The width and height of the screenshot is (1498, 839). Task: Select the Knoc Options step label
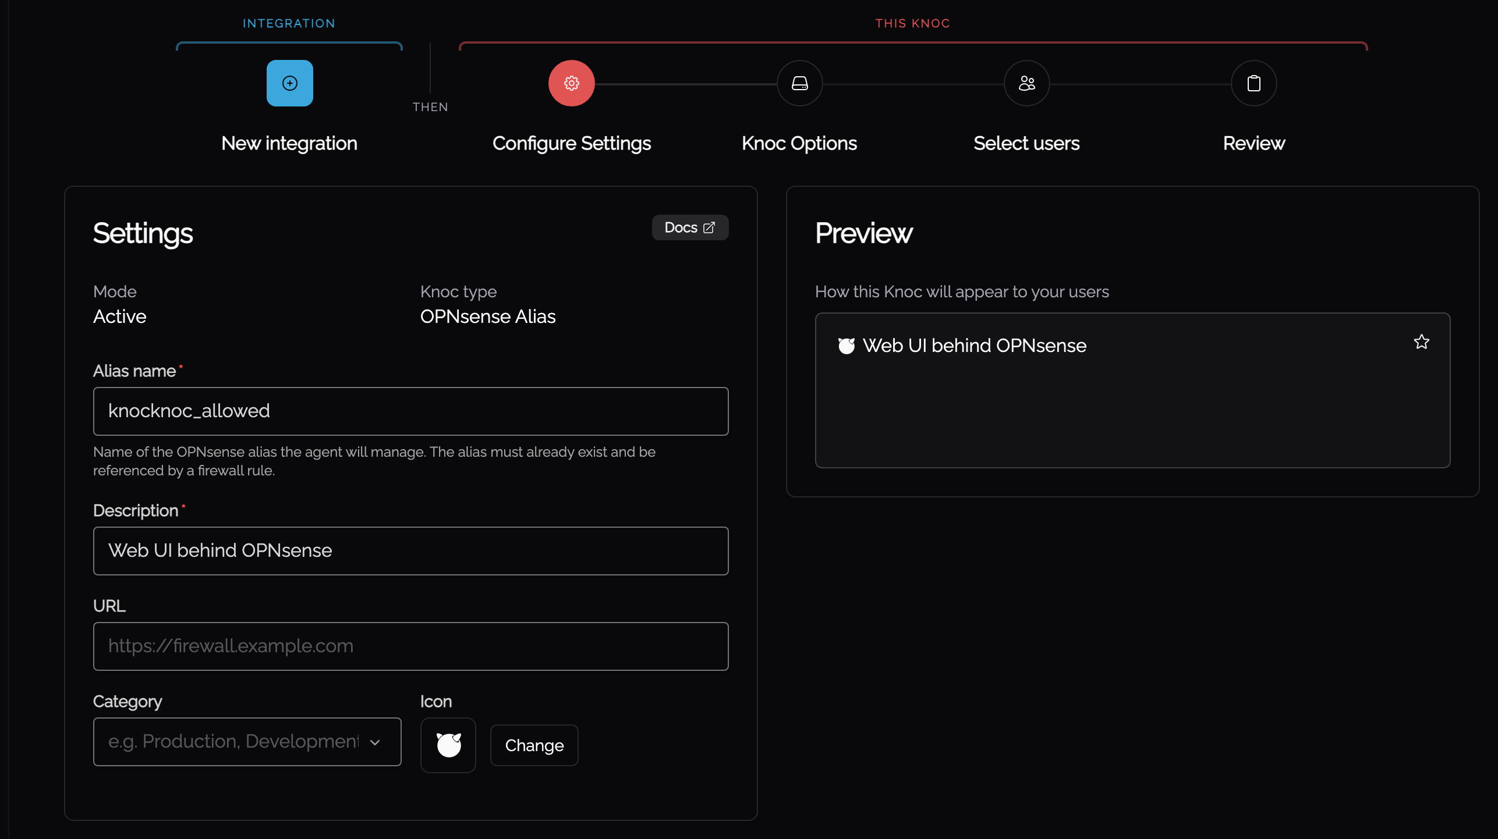point(799,144)
